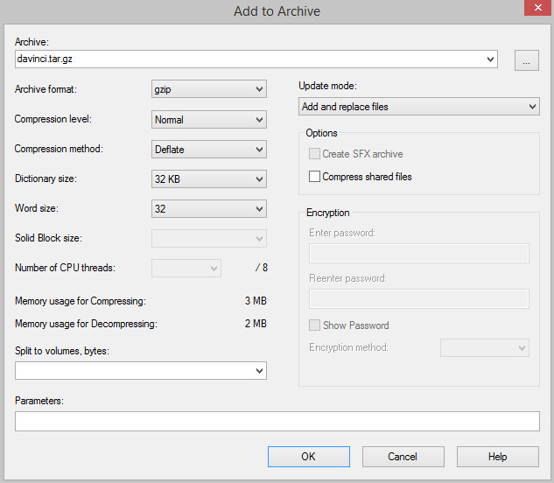The width and height of the screenshot is (554, 483).
Task: Expand the Update mode dropdown
Action: [418, 107]
